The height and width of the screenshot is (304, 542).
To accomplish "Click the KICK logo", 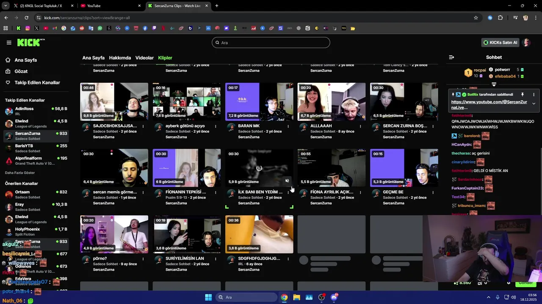I will tap(30, 42).
